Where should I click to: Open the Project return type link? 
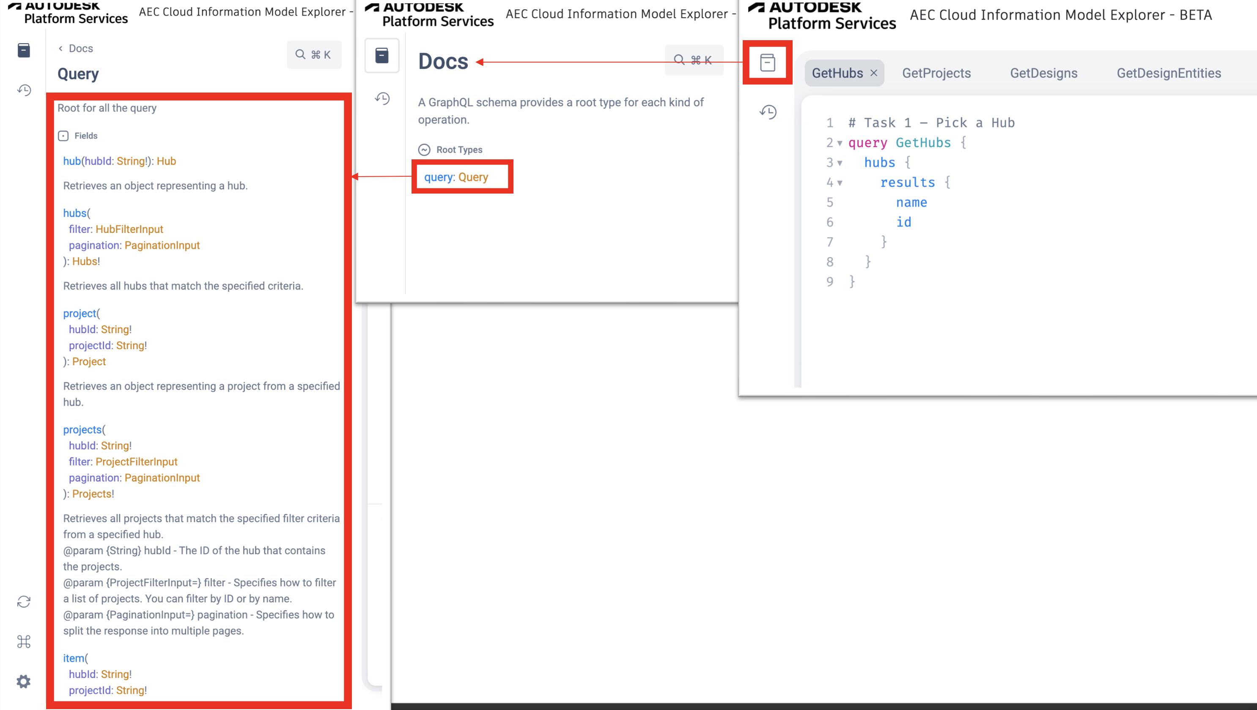click(89, 362)
